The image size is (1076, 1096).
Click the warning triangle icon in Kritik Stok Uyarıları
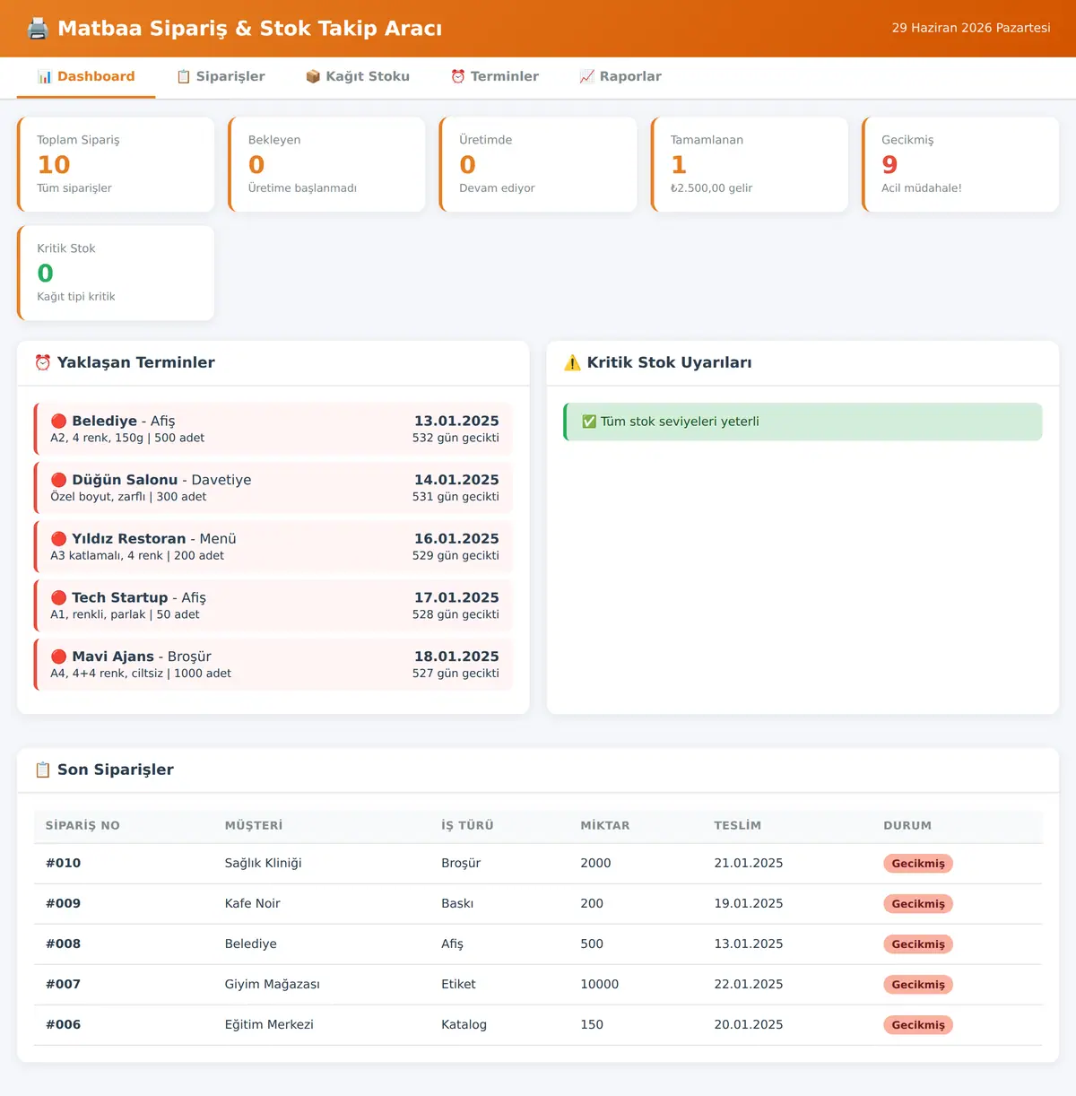[572, 362]
